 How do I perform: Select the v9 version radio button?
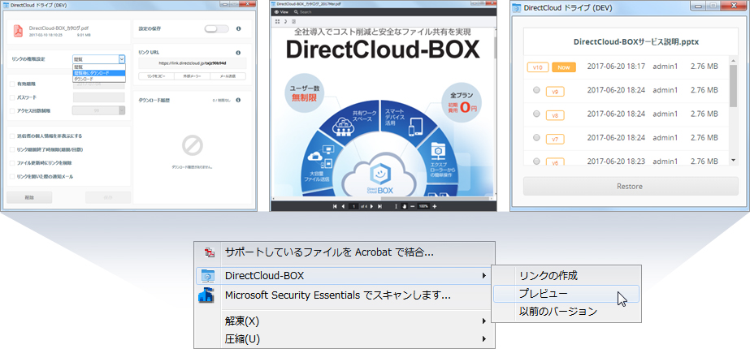coord(536,91)
